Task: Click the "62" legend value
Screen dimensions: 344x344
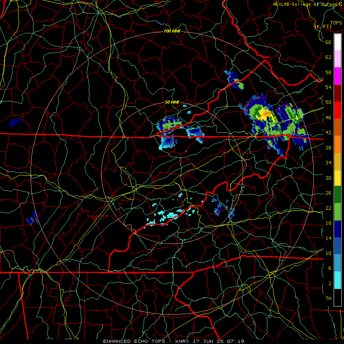Action: click(328, 57)
